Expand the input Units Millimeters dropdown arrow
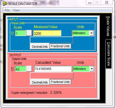The width and height of the screenshot is (116, 108). pyautogui.click(x=92, y=33)
